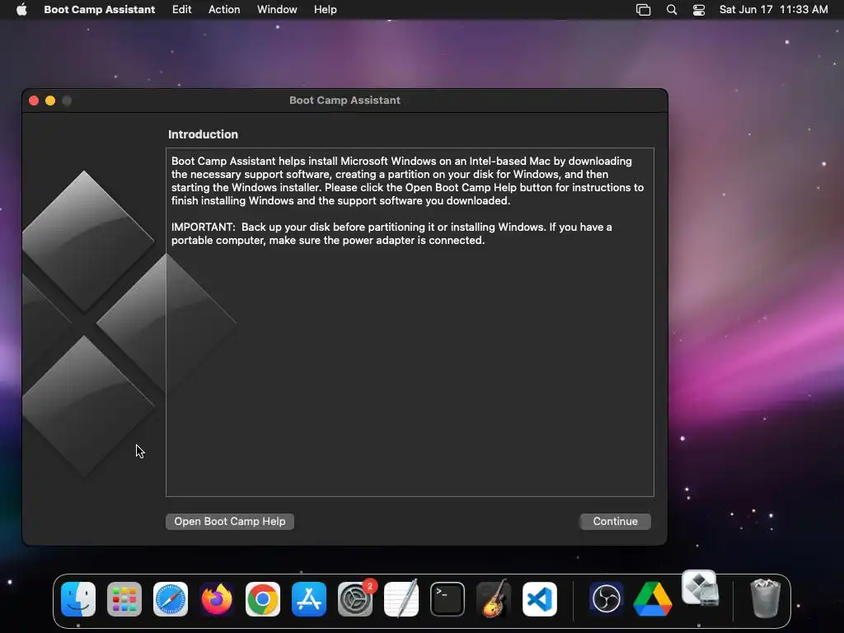Open TextEdit from the Dock

401,598
